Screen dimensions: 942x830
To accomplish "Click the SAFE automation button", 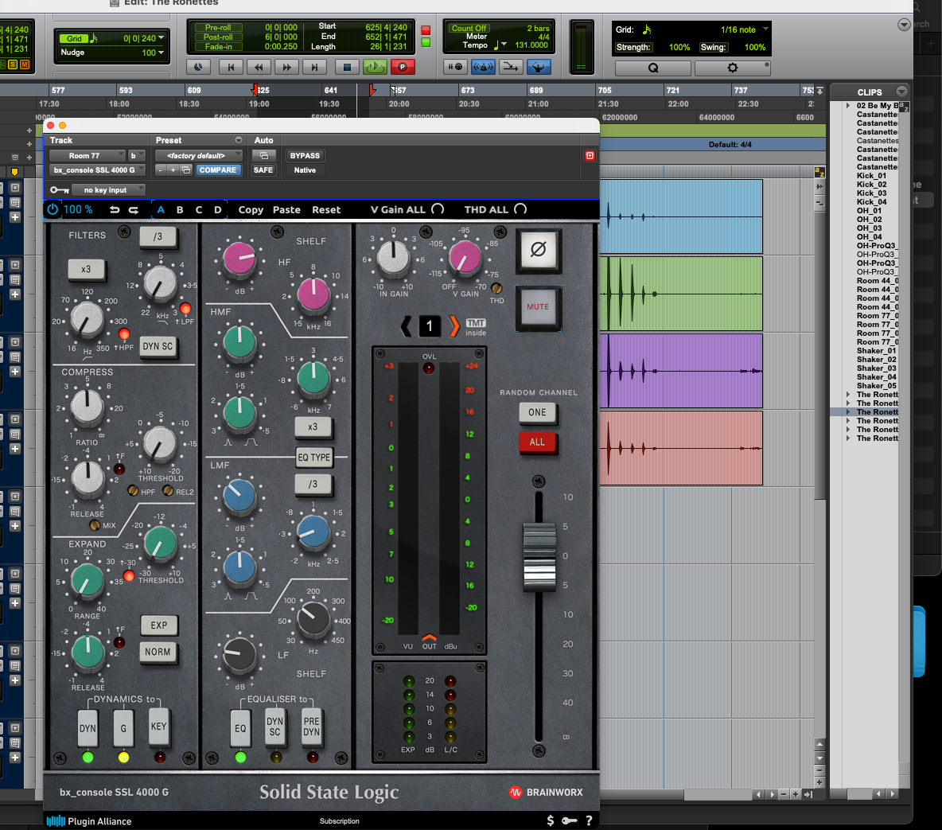I will click(263, 170).
